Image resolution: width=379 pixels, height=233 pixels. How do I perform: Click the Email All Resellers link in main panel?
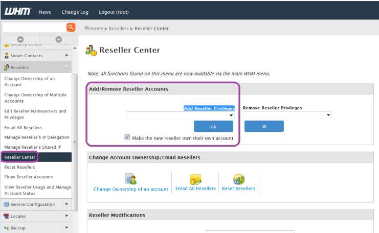point(195,189)
